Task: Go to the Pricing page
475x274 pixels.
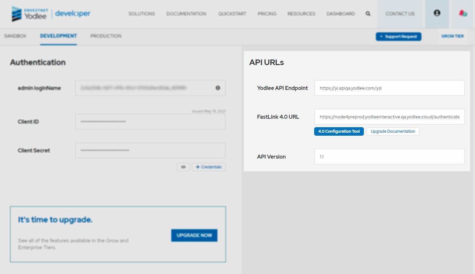Action: [x=267, y=14]
